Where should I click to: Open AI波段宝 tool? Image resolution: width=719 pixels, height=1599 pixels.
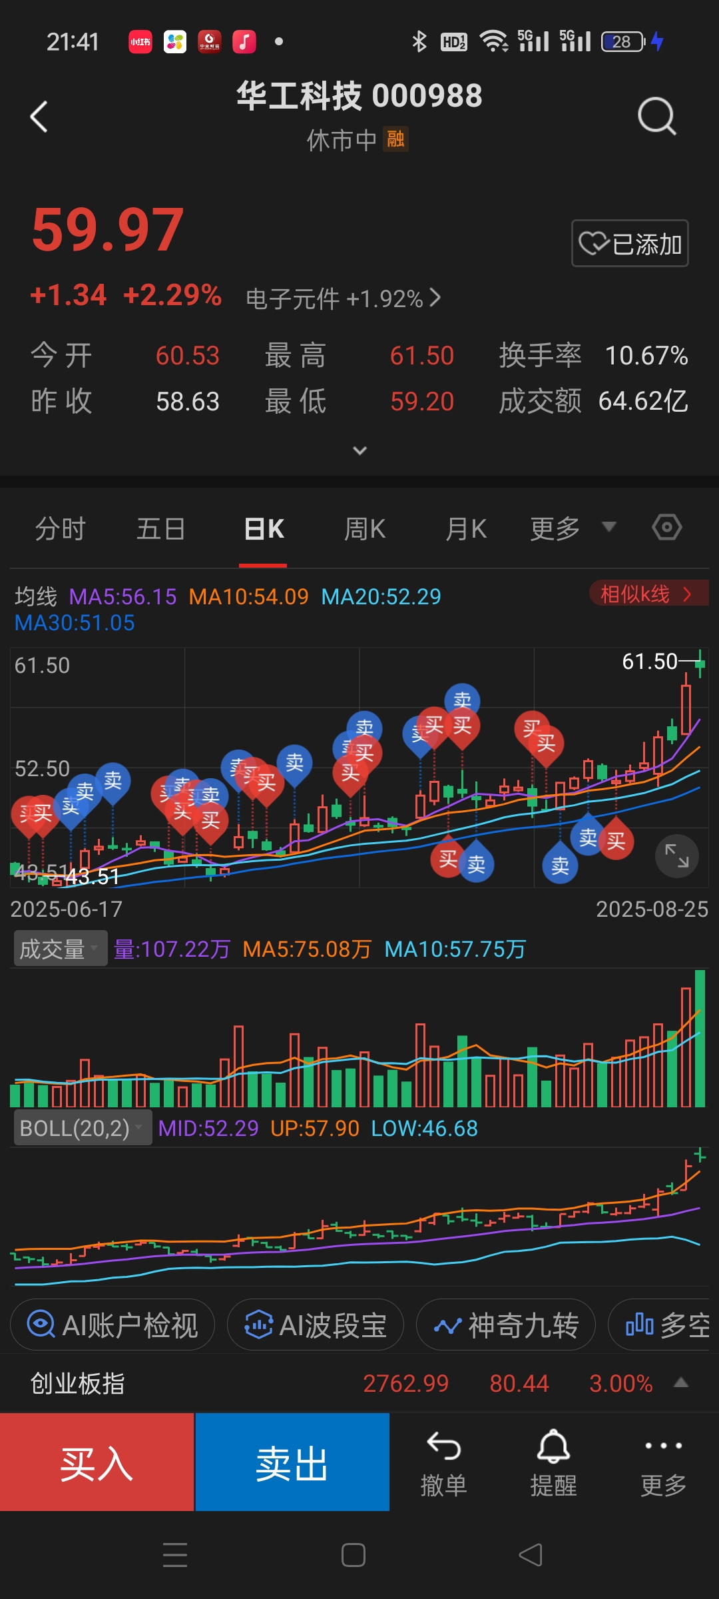[316, 1325]
